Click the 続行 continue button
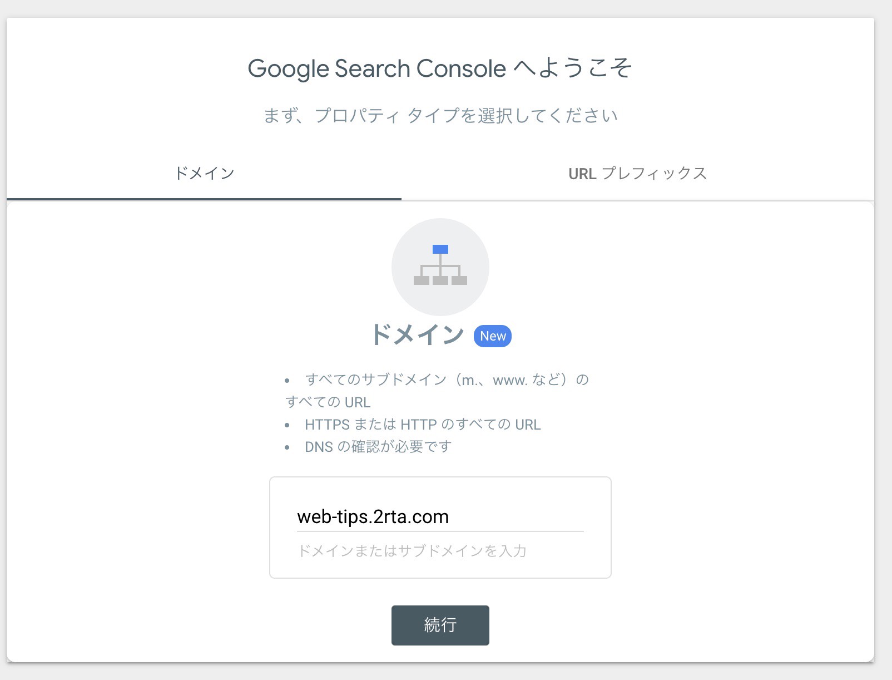This screenshot has height=680, width=892. click(440, 625)
